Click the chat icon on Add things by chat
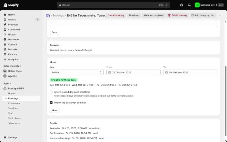 click(193, 15)
